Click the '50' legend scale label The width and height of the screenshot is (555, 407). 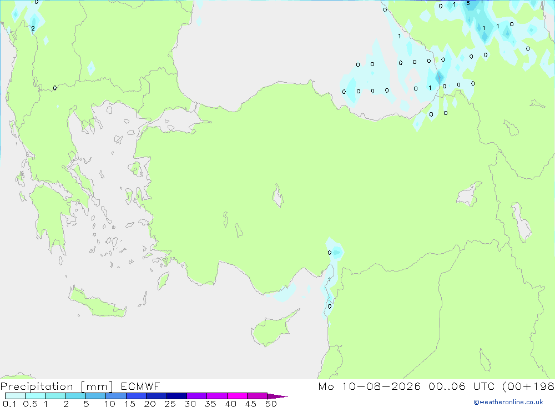[271, 404]
